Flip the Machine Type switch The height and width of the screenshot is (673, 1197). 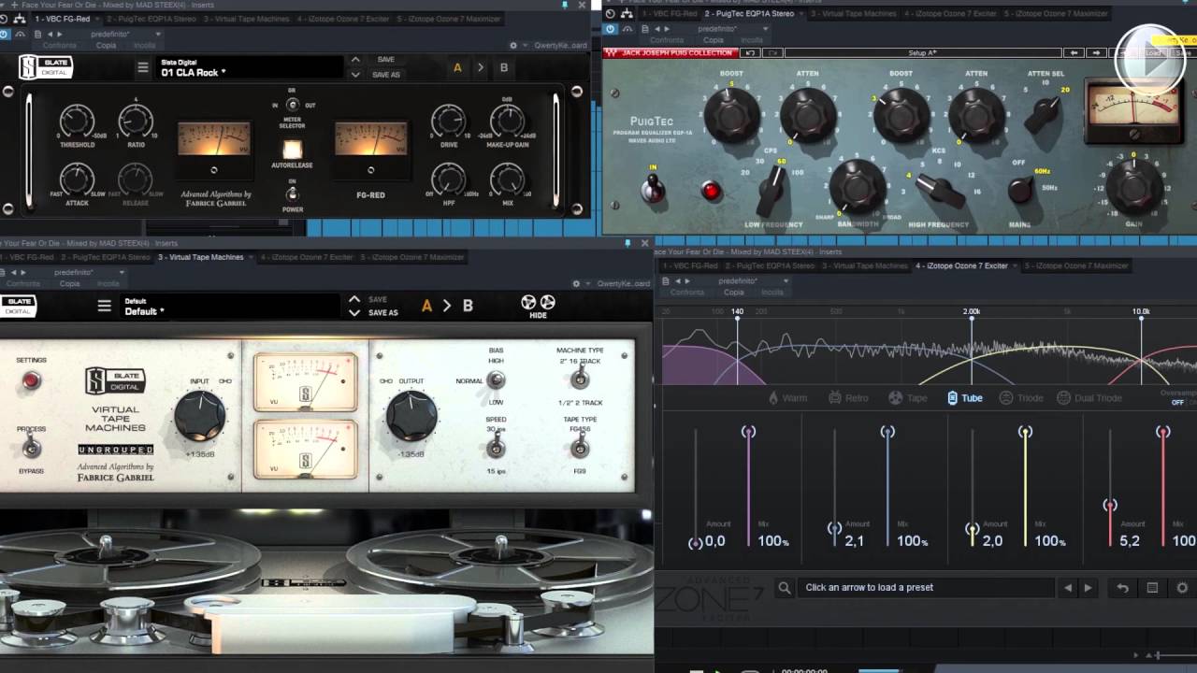(580, 378)
